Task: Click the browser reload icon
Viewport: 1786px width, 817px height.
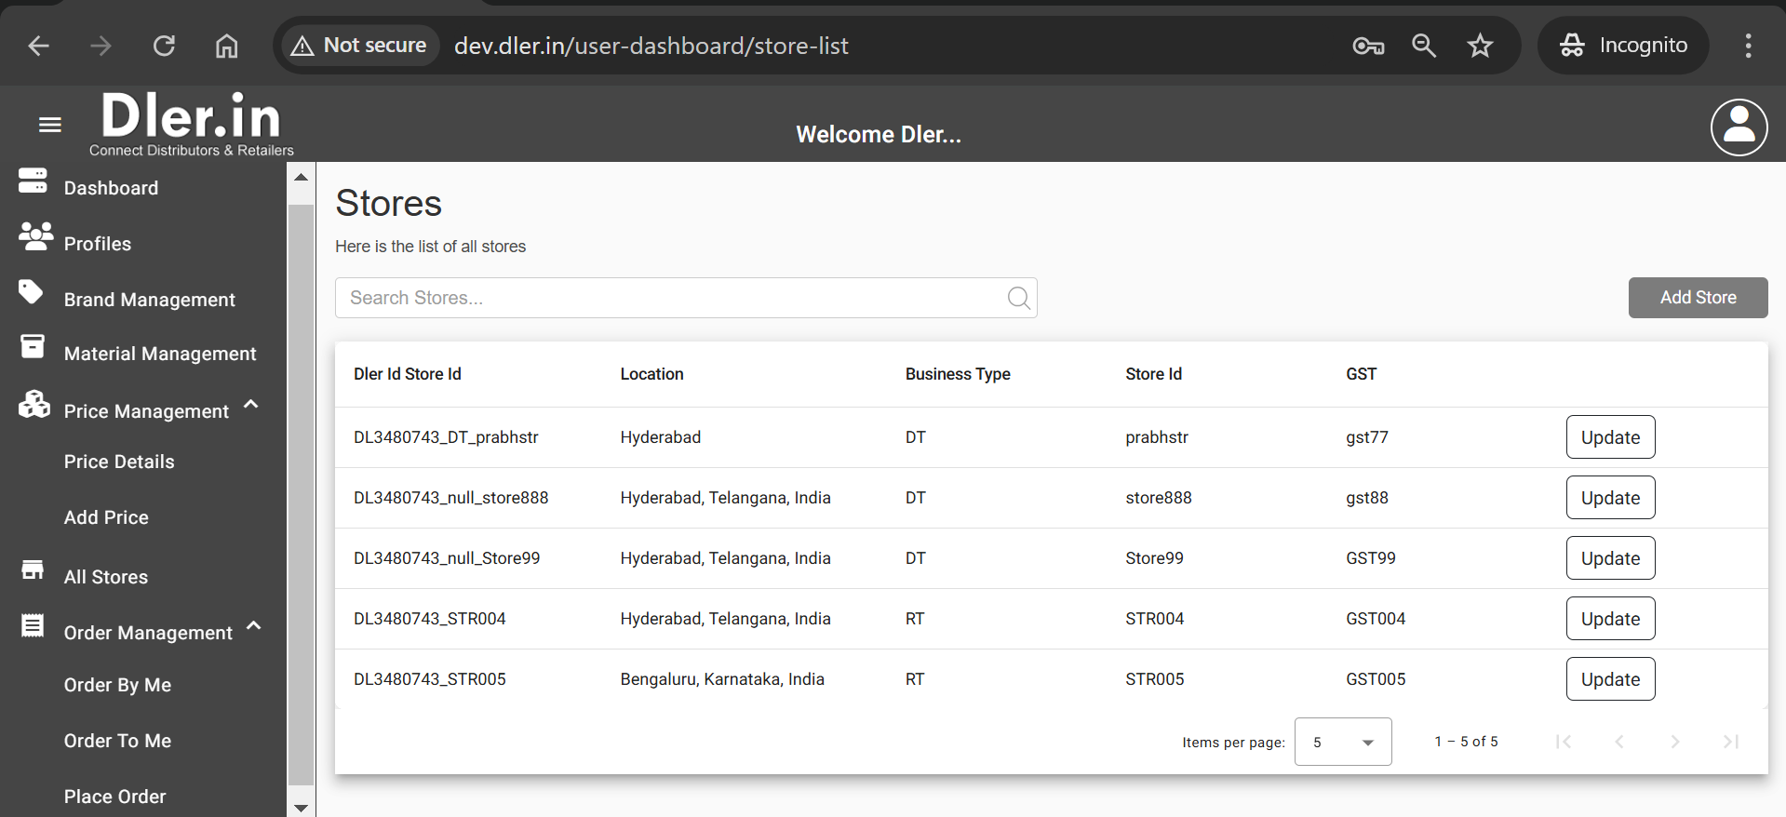Action: pyautogui.click(x=164, y=46)
